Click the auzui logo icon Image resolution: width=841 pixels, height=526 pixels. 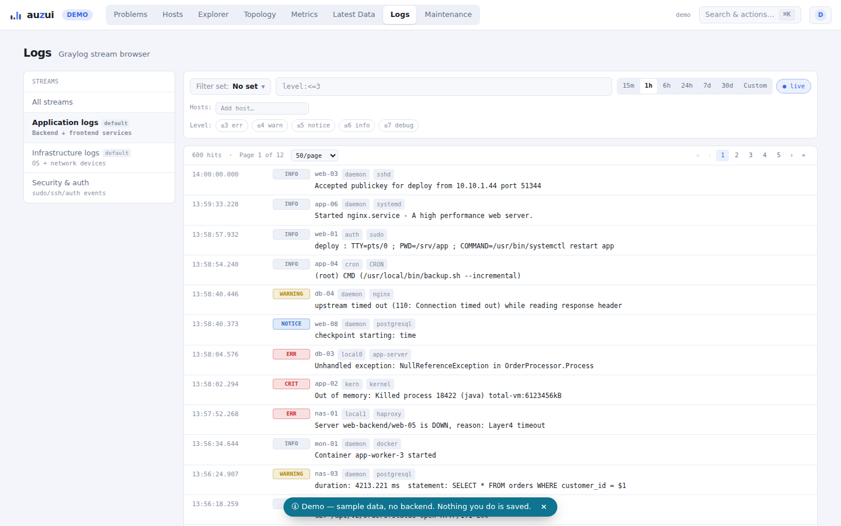coord(16,15)
